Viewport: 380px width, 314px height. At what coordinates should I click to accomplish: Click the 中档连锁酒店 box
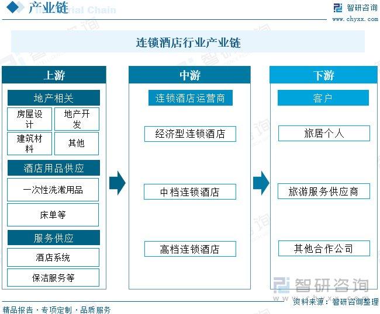(x=190, y=192)
